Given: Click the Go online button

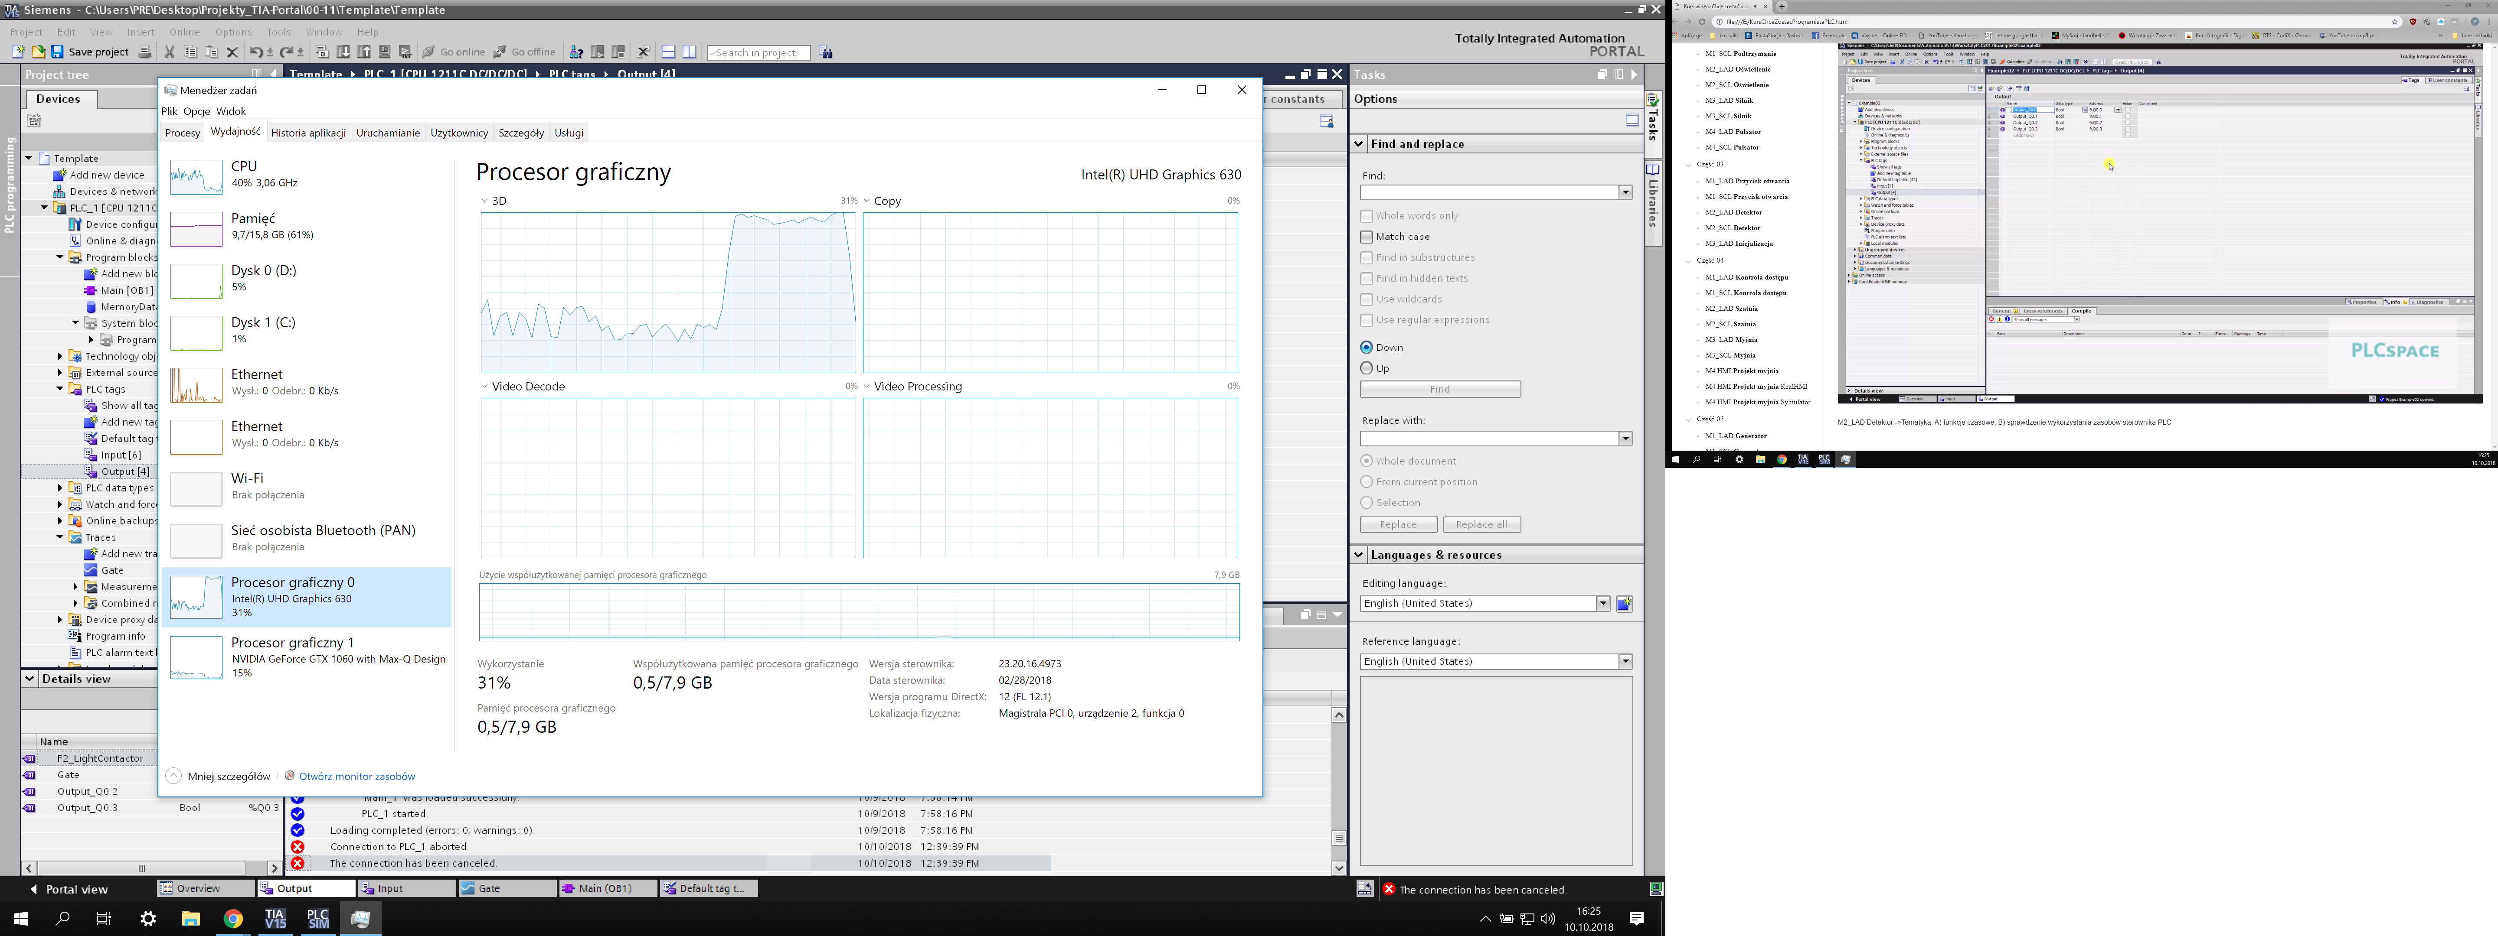Looking at the screenshot, I should (x=453, y=52).
